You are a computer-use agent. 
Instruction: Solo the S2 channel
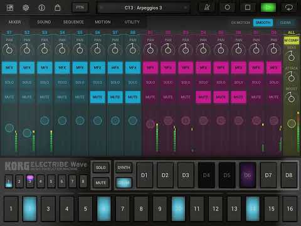click(27, 82)
